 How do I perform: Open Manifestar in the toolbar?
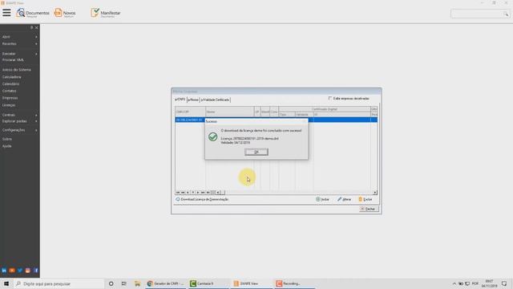coord(106,13)
